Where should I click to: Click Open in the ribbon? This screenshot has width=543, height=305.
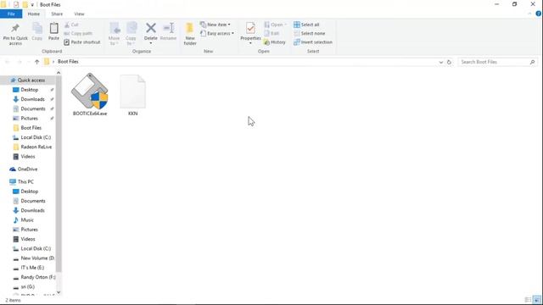coord(275,25)
